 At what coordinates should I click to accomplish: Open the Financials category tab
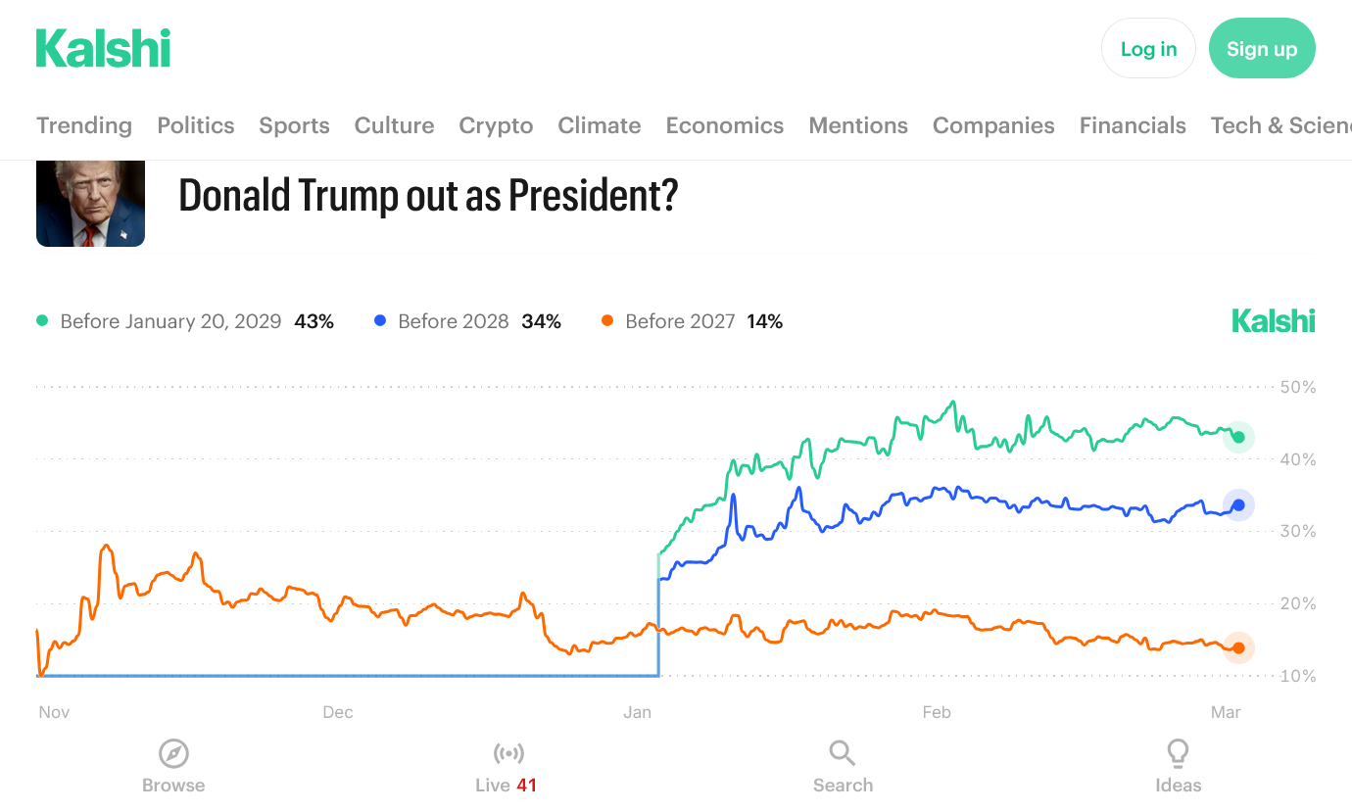coord(1133,125)
